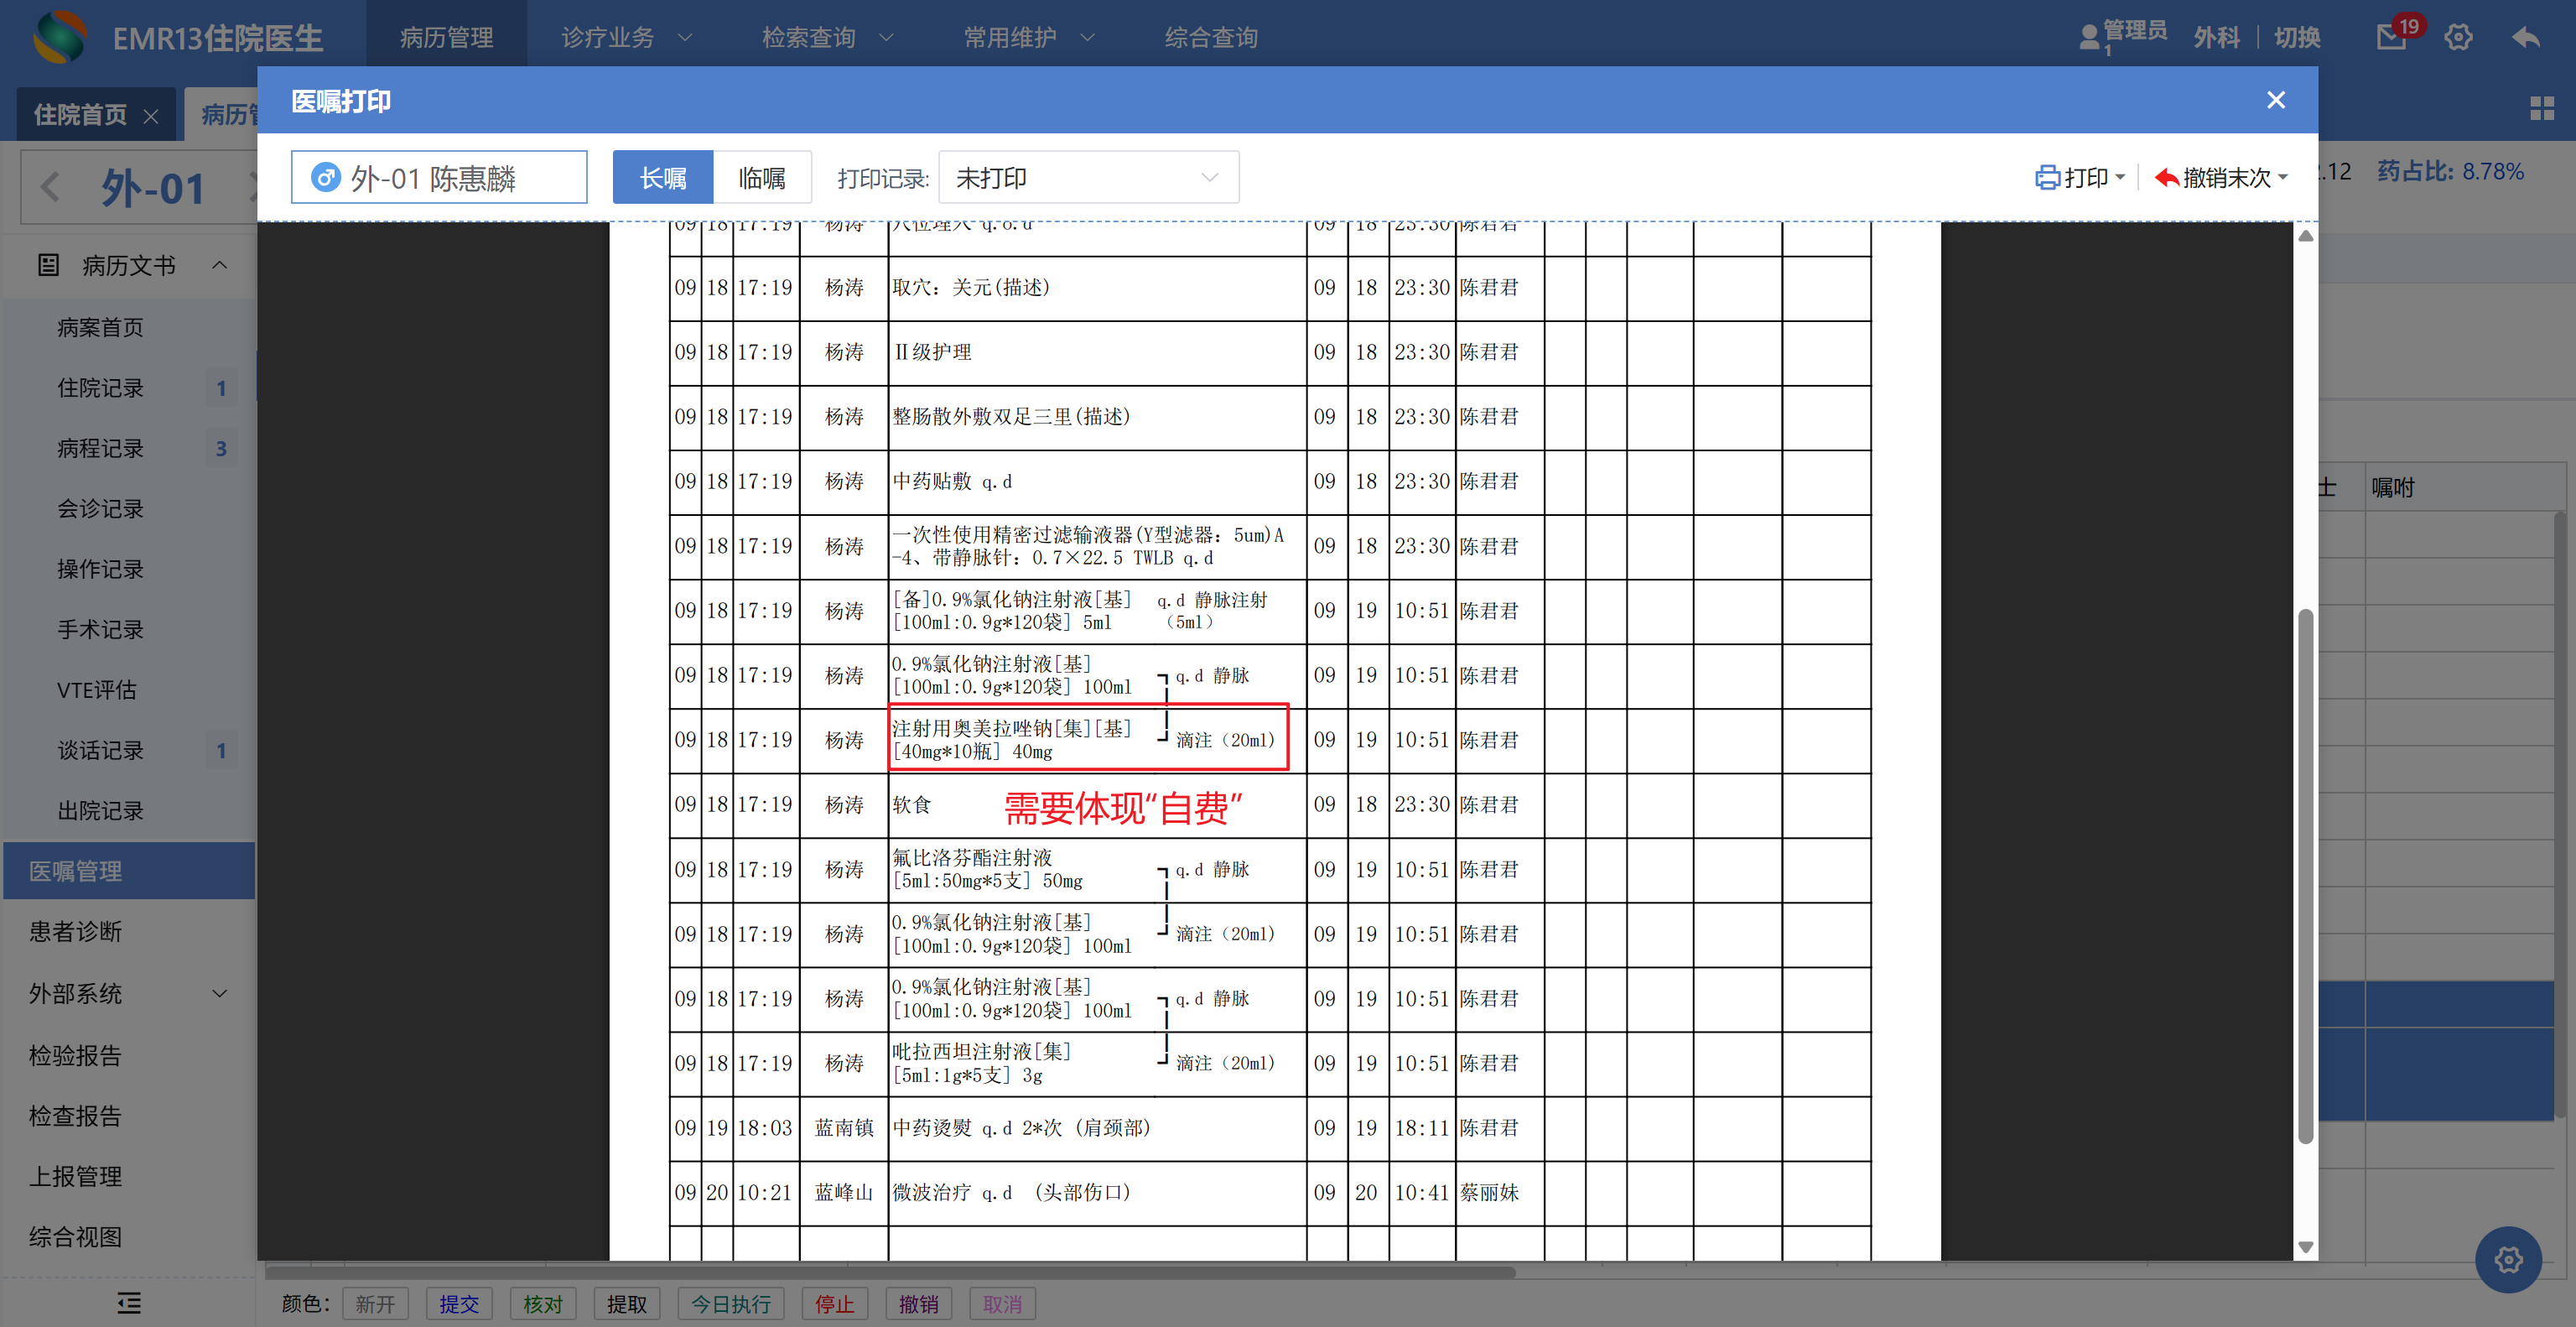The image size is (2576, 1327).
Task: Select the 住院首页 tab
Action: (80, 115)
